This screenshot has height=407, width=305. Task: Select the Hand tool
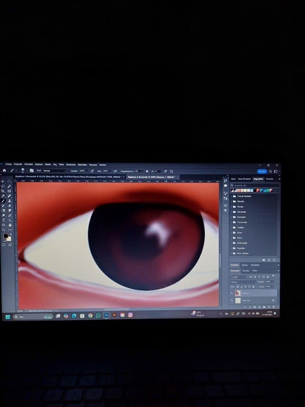(x=9, y=225)
